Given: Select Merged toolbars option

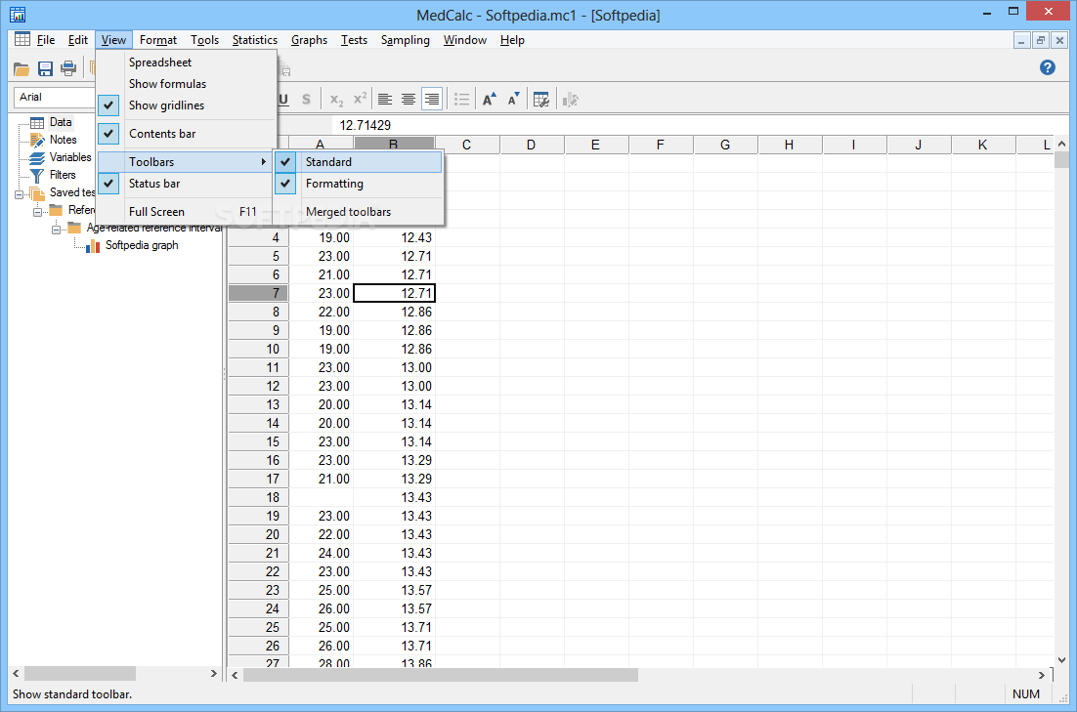Looking at the screenshot, I should point(359,212).
